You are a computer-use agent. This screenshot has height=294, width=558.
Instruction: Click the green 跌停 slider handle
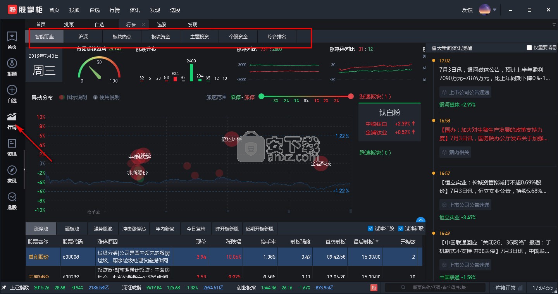click(262, 96)
